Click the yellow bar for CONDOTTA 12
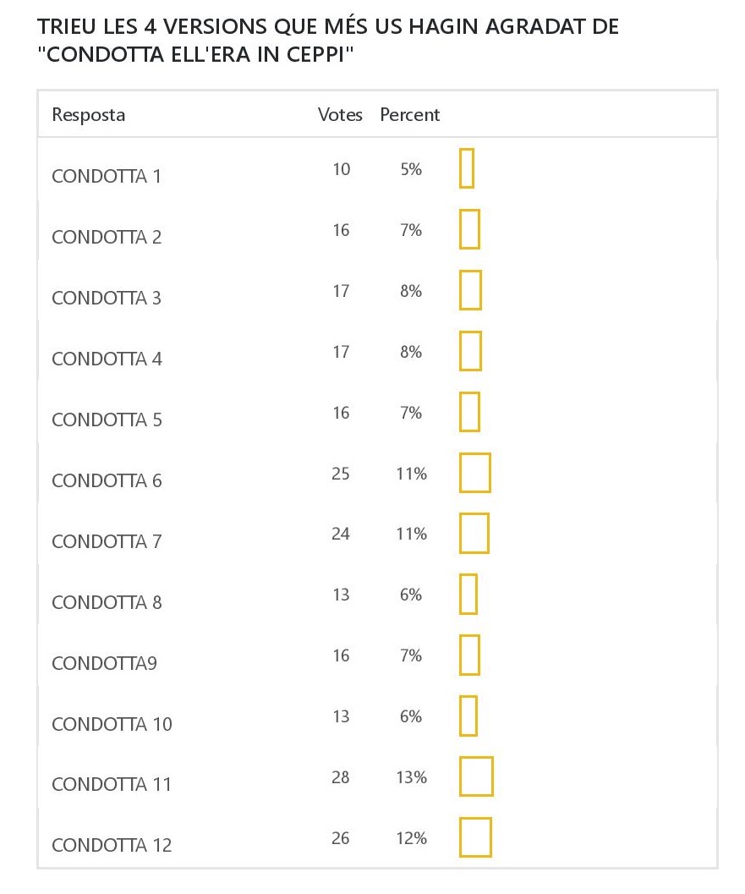Viewport: 745px width, 894px height. pyautogui.click(x=475, y=837)
